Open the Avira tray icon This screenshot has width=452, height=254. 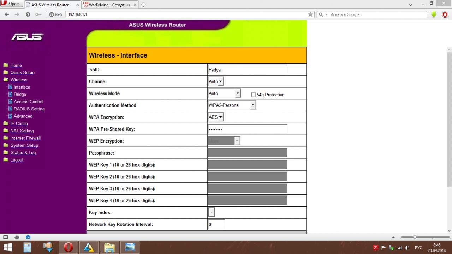[376, 248]
